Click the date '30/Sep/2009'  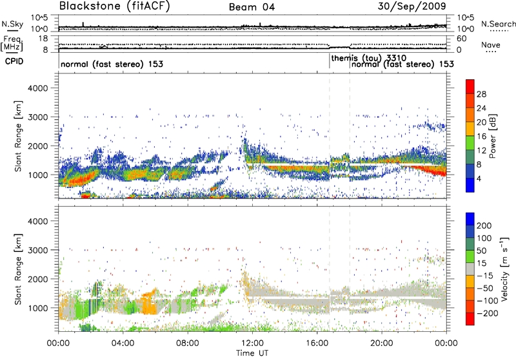click(x=412, y=6)
